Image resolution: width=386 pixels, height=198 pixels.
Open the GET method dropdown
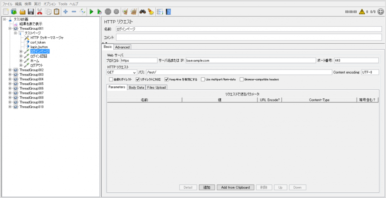click(122, 73)
